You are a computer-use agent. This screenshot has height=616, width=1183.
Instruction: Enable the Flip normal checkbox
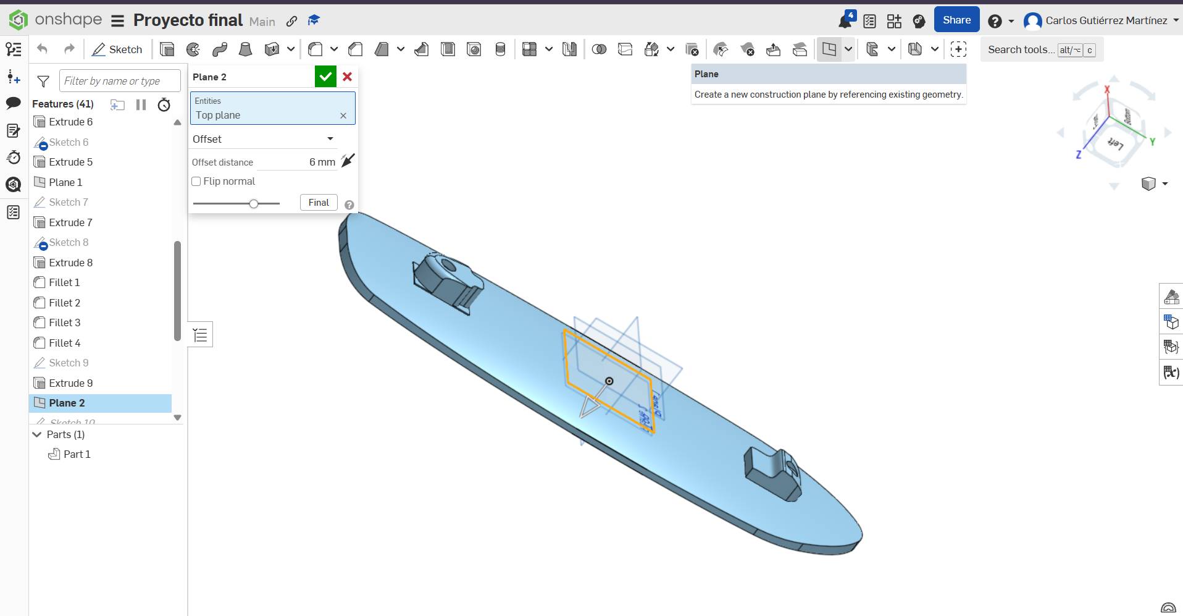tap(196, 181)
